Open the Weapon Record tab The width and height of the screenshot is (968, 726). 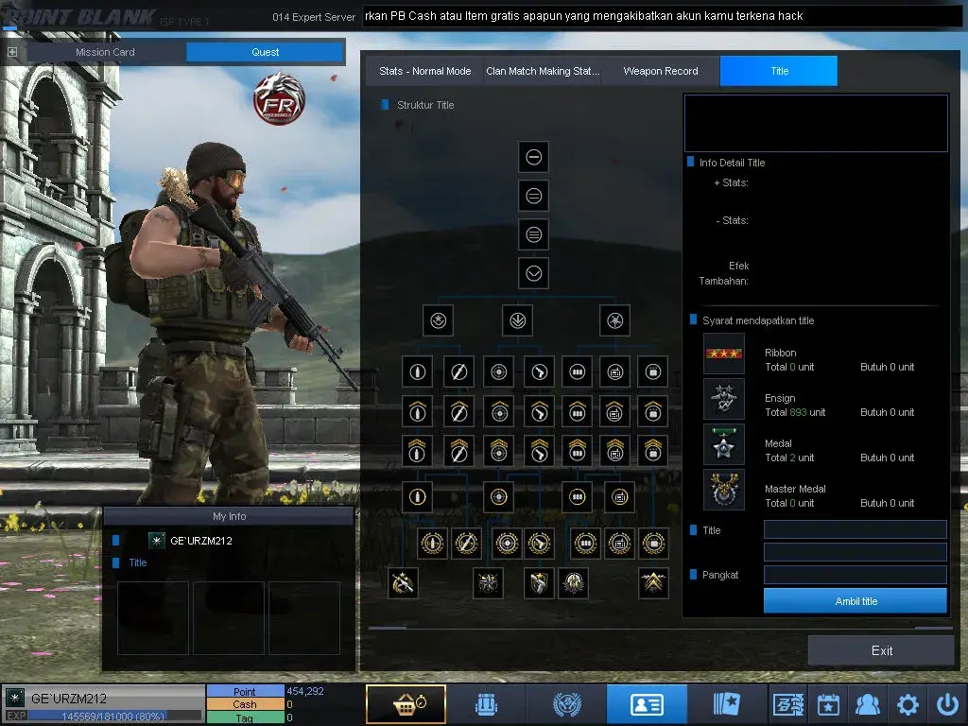tap(661, 71)
